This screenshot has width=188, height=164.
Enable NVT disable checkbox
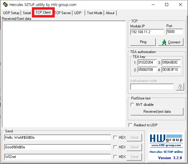pos(132,105)
